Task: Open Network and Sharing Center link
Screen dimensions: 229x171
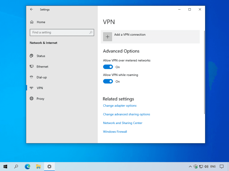Action: pyautogui.click(x=123, y=123)
